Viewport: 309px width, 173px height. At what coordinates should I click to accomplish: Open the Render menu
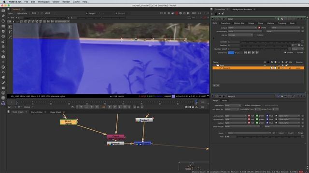tap(66, 2)
